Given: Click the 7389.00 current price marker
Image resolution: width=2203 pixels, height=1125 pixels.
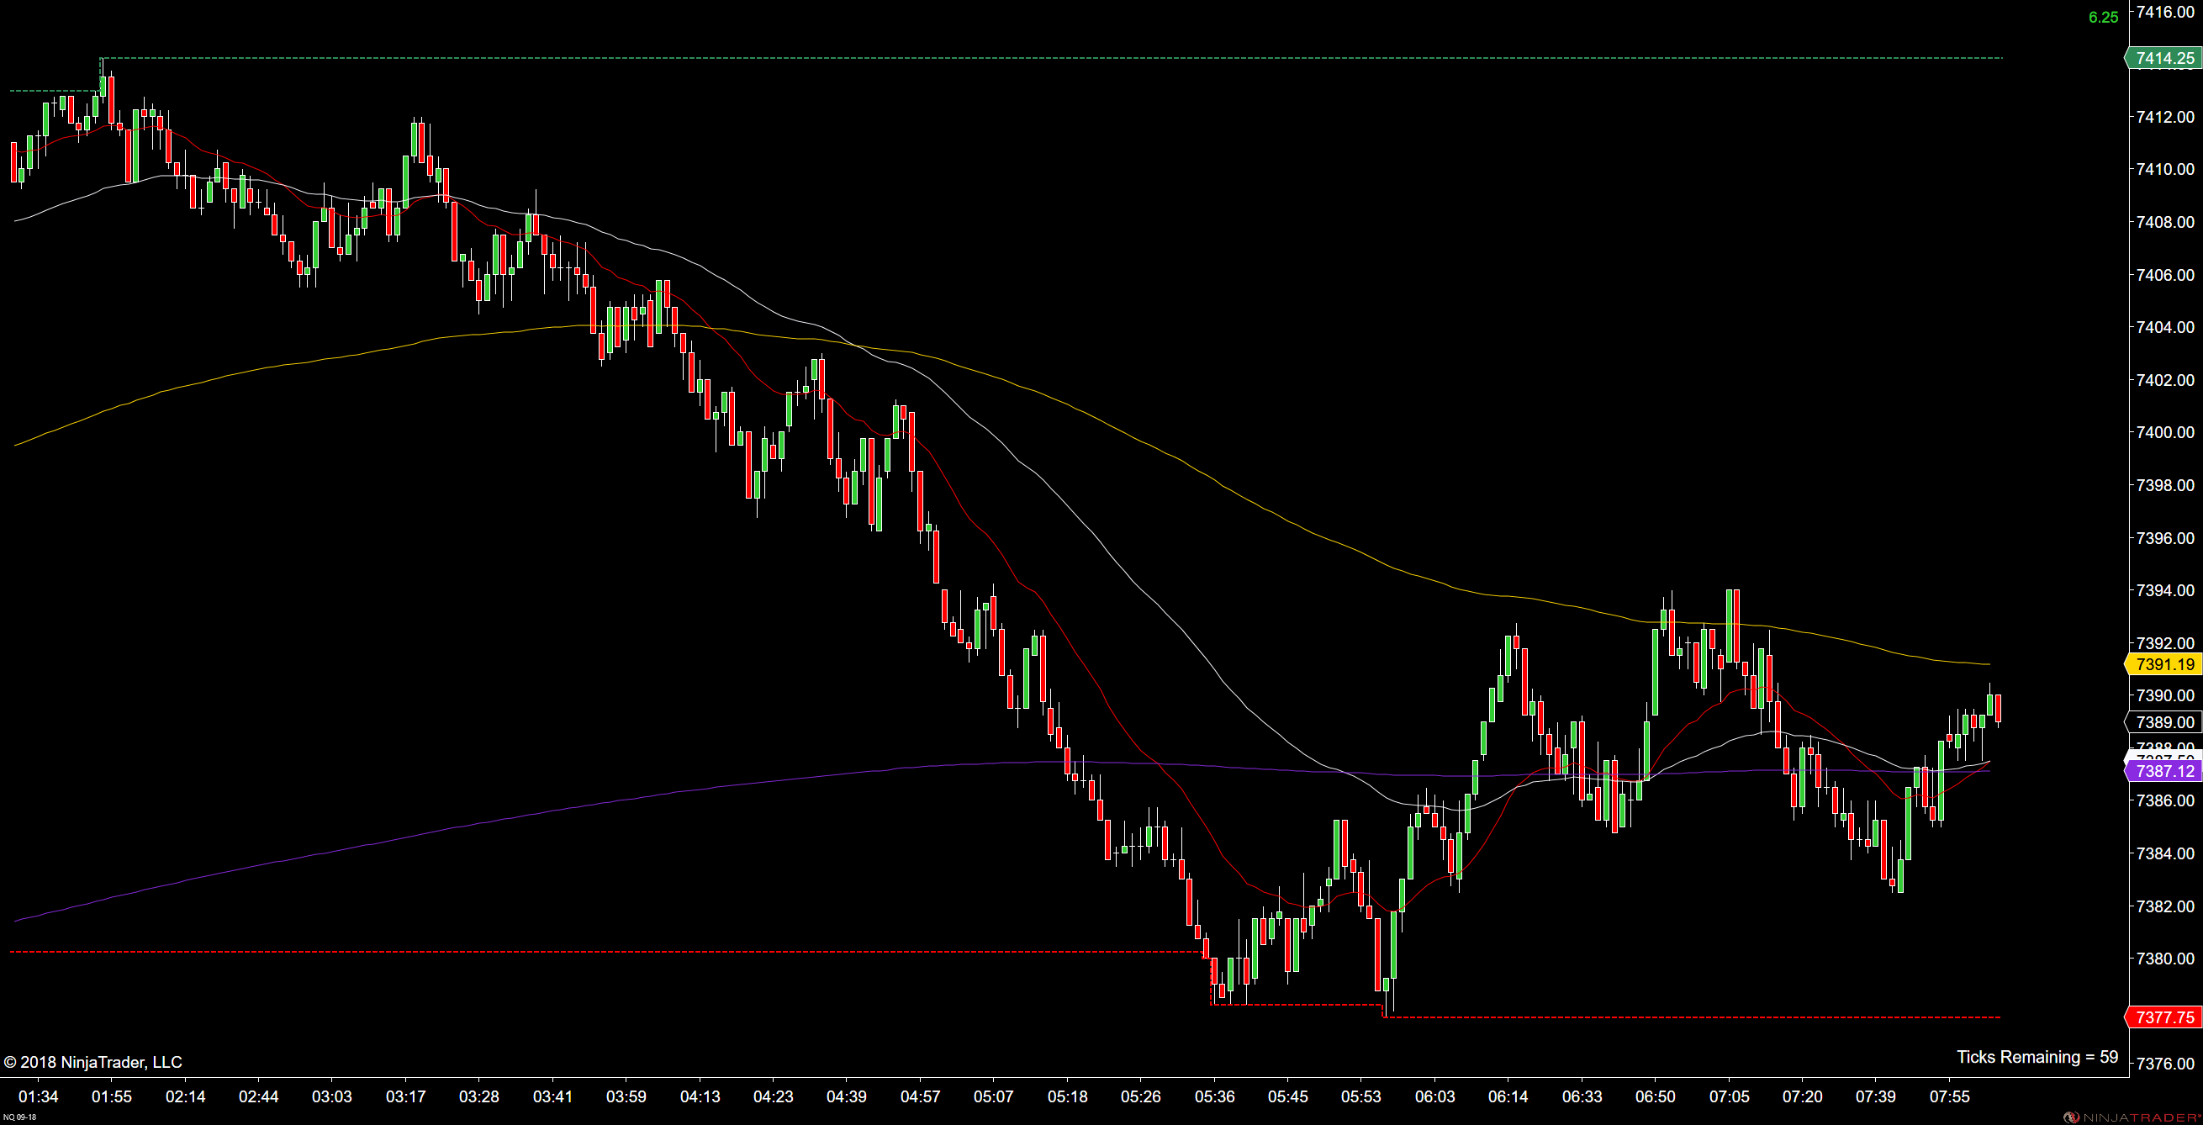Looking at the screenshot, I should [2163, 722].
